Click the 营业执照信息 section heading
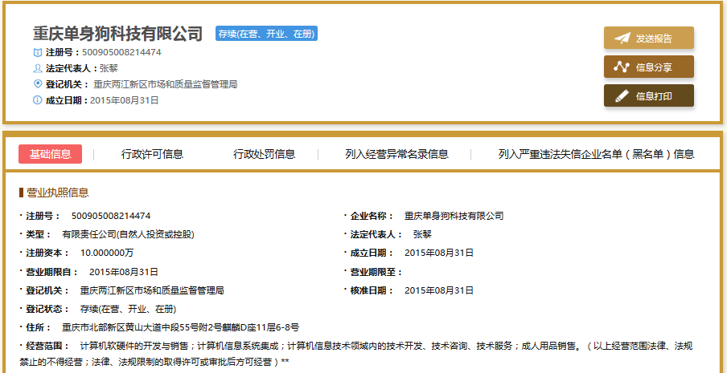 pyautogui.click(x=57, y=193)
